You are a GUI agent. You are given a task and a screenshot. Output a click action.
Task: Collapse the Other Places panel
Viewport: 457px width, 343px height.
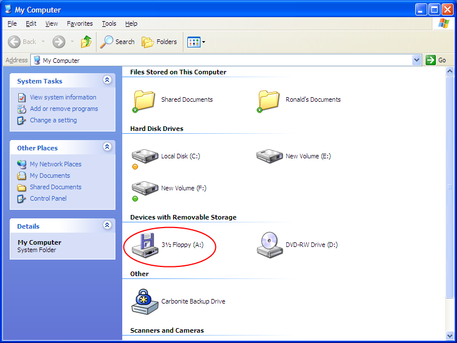(107, 146)
